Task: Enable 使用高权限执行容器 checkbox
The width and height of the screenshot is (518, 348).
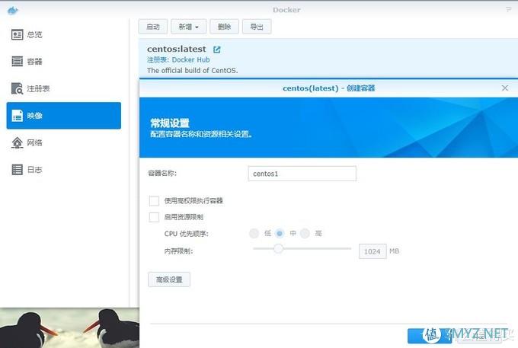Action: pos(155,201)
